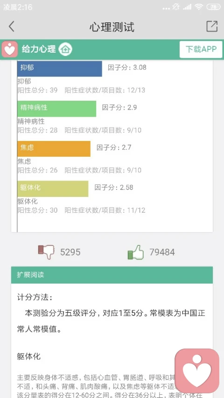Open the share/export icon top right

212,26
